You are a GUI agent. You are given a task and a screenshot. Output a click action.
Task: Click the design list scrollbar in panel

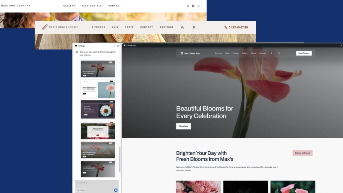click(120, 159)
